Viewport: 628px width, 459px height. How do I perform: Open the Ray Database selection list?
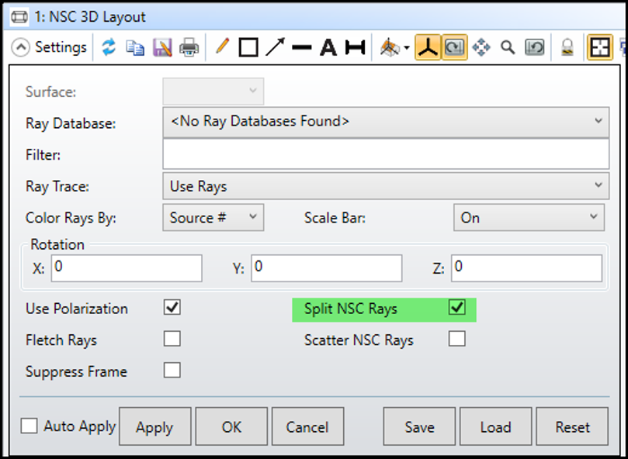[598, 122]
